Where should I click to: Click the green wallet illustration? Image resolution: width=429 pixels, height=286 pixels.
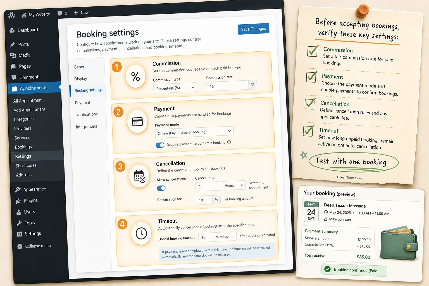pos(399,243)
